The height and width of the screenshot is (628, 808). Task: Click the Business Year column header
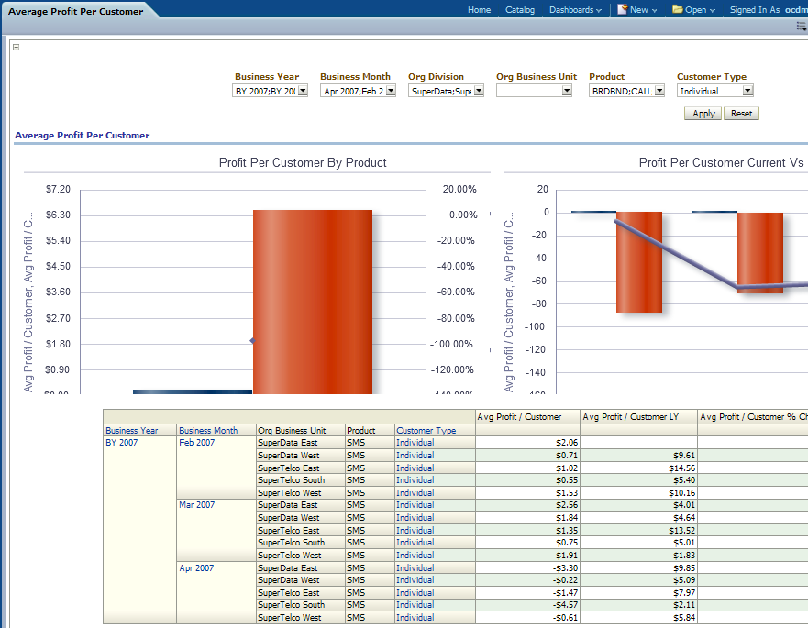click(131, 430)
